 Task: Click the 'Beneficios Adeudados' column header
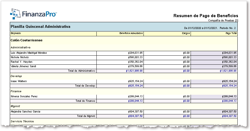point(131,33)
